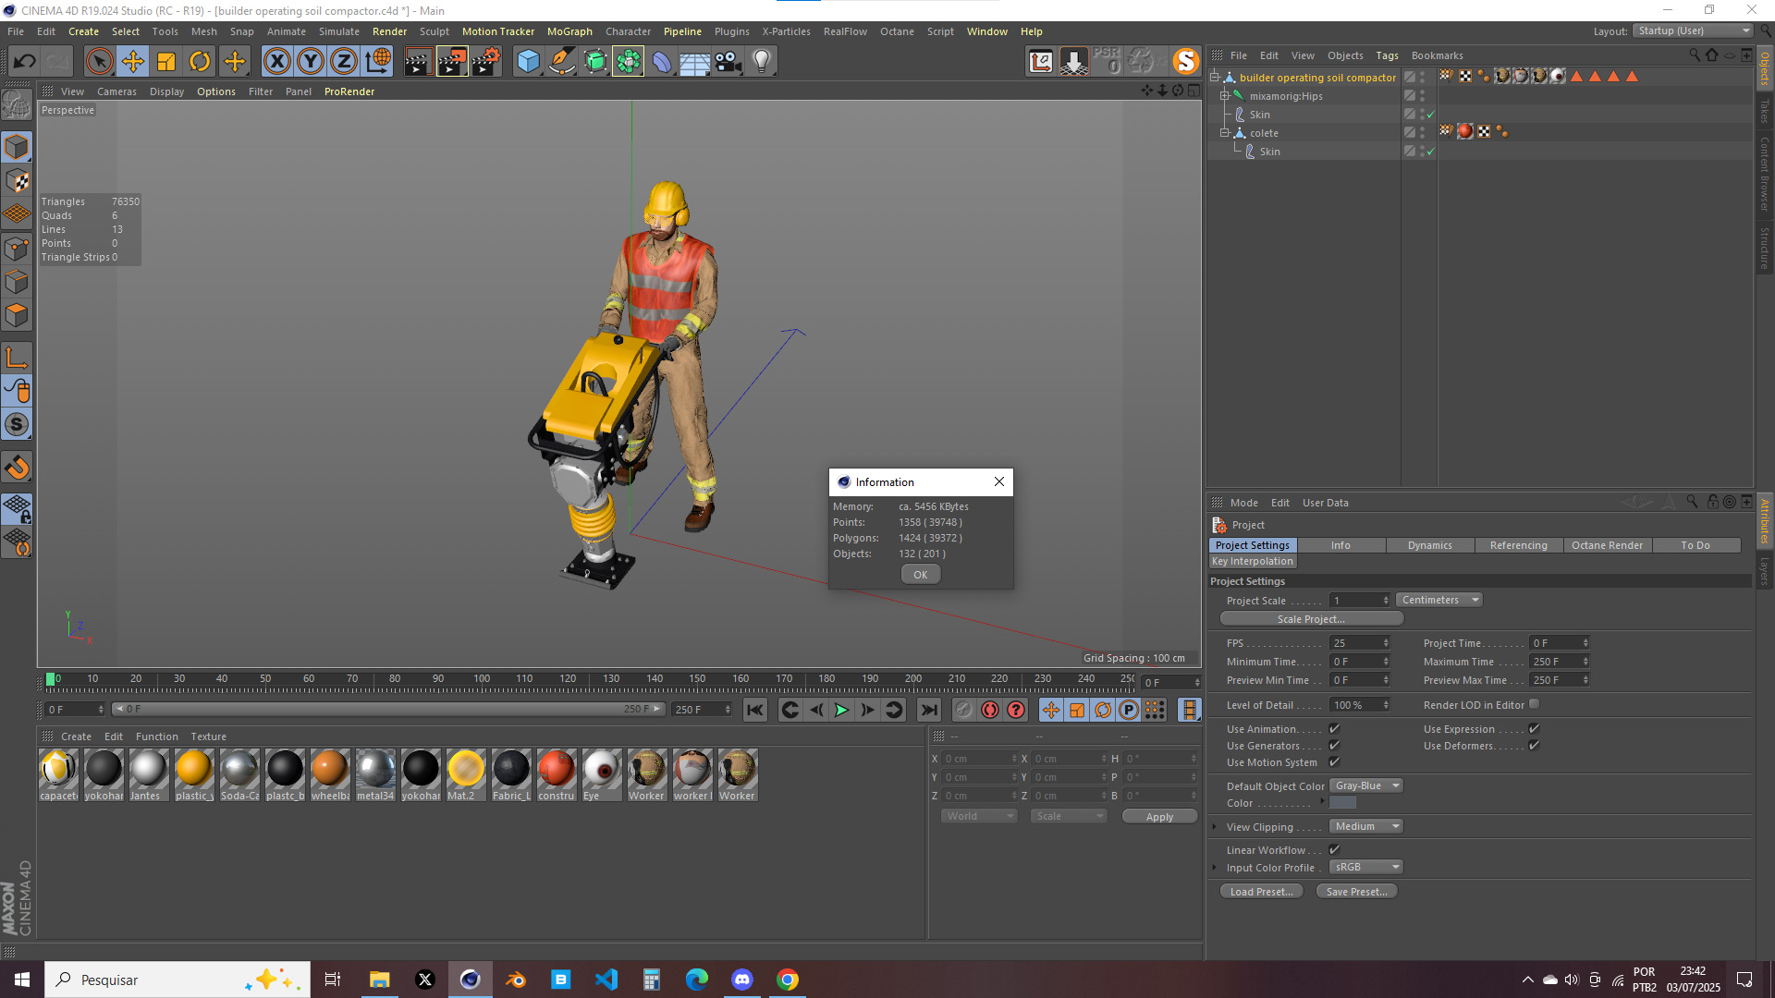Toggle Linear Workflow checkbox
The height and width of the screenshot is (998, 1775).
tap(1334, 850)
